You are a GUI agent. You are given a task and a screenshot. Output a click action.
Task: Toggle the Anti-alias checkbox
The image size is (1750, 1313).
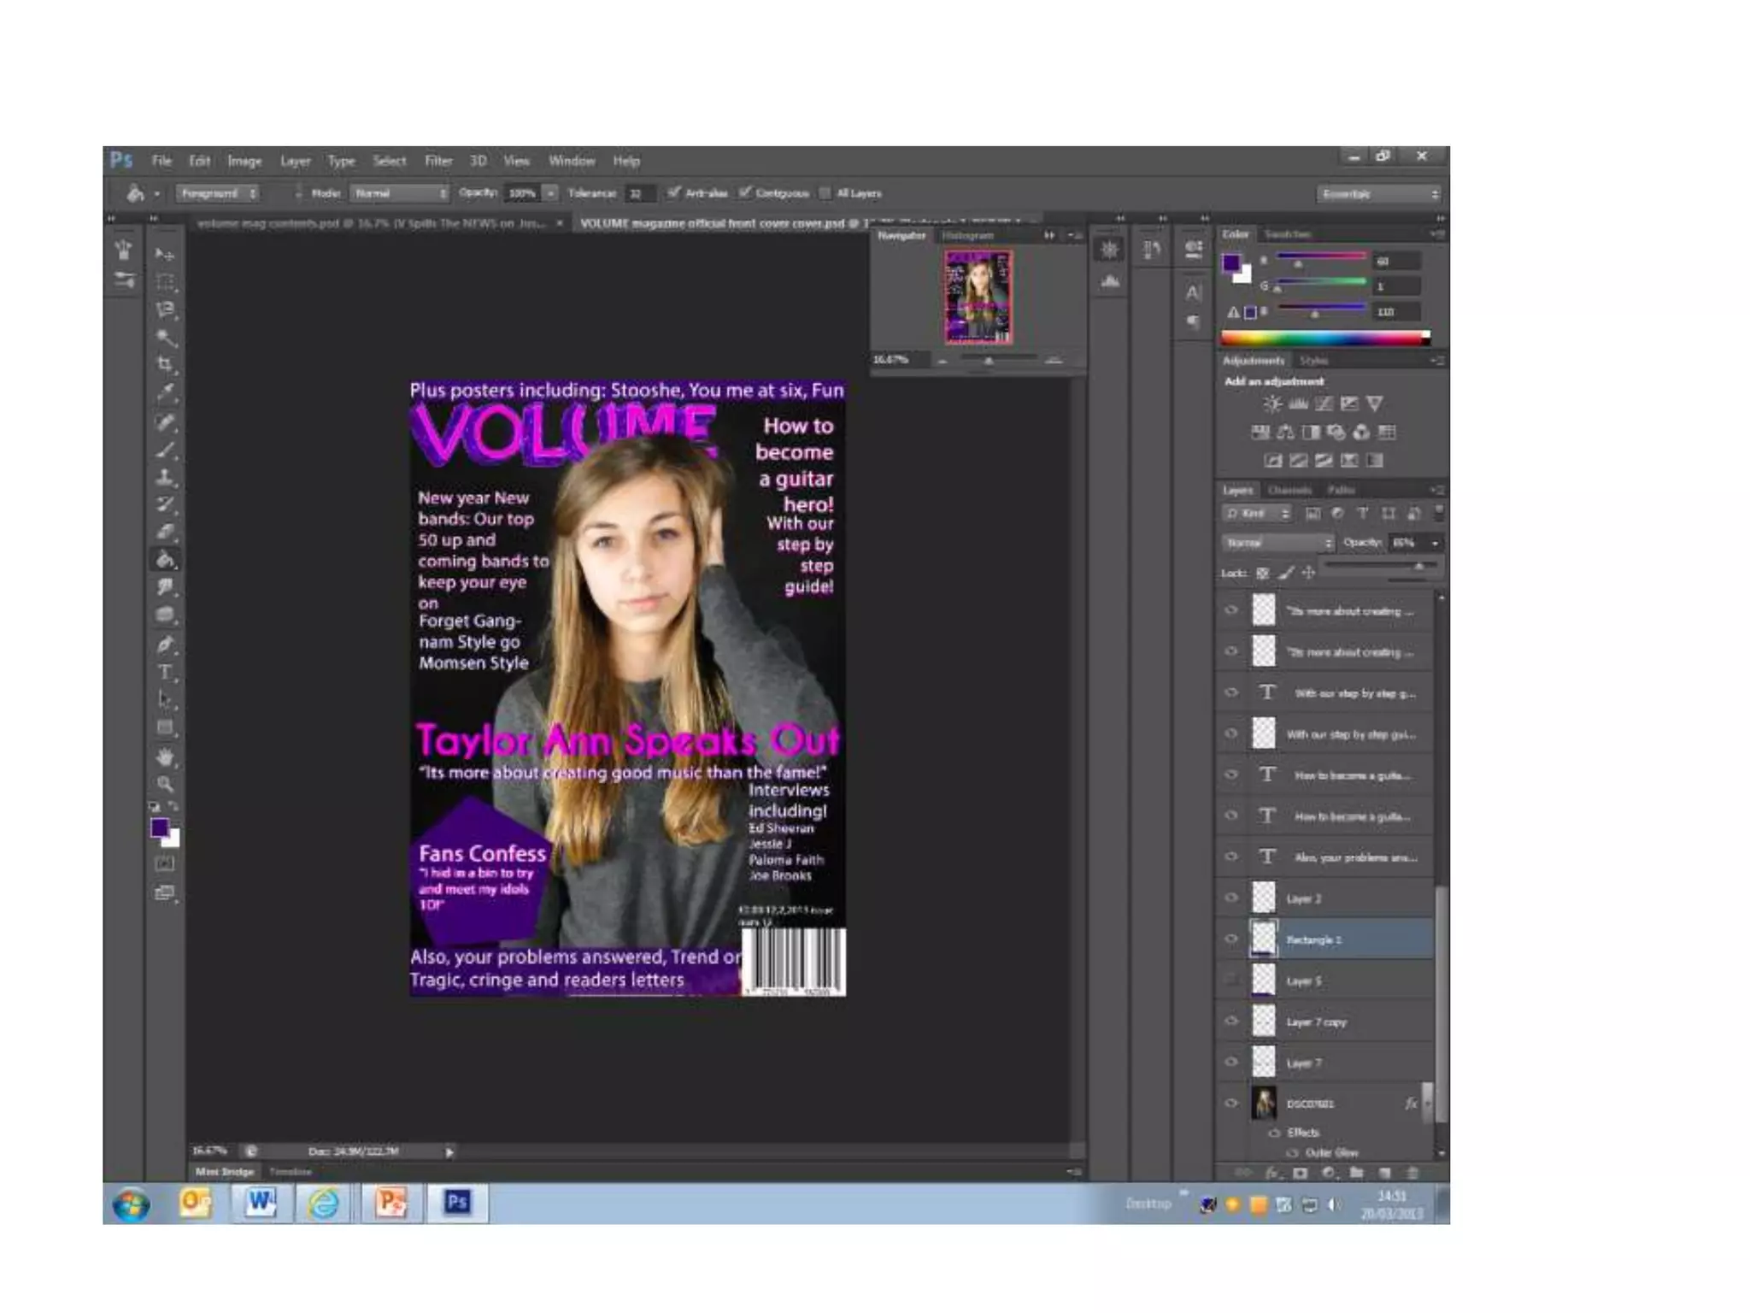pos(674,193)
